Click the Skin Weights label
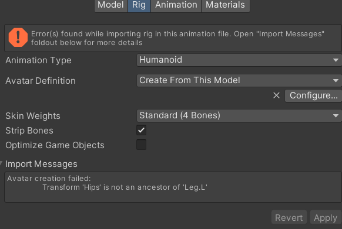The image size is (342, 229). pyautogui.click(x=33, y=116)
